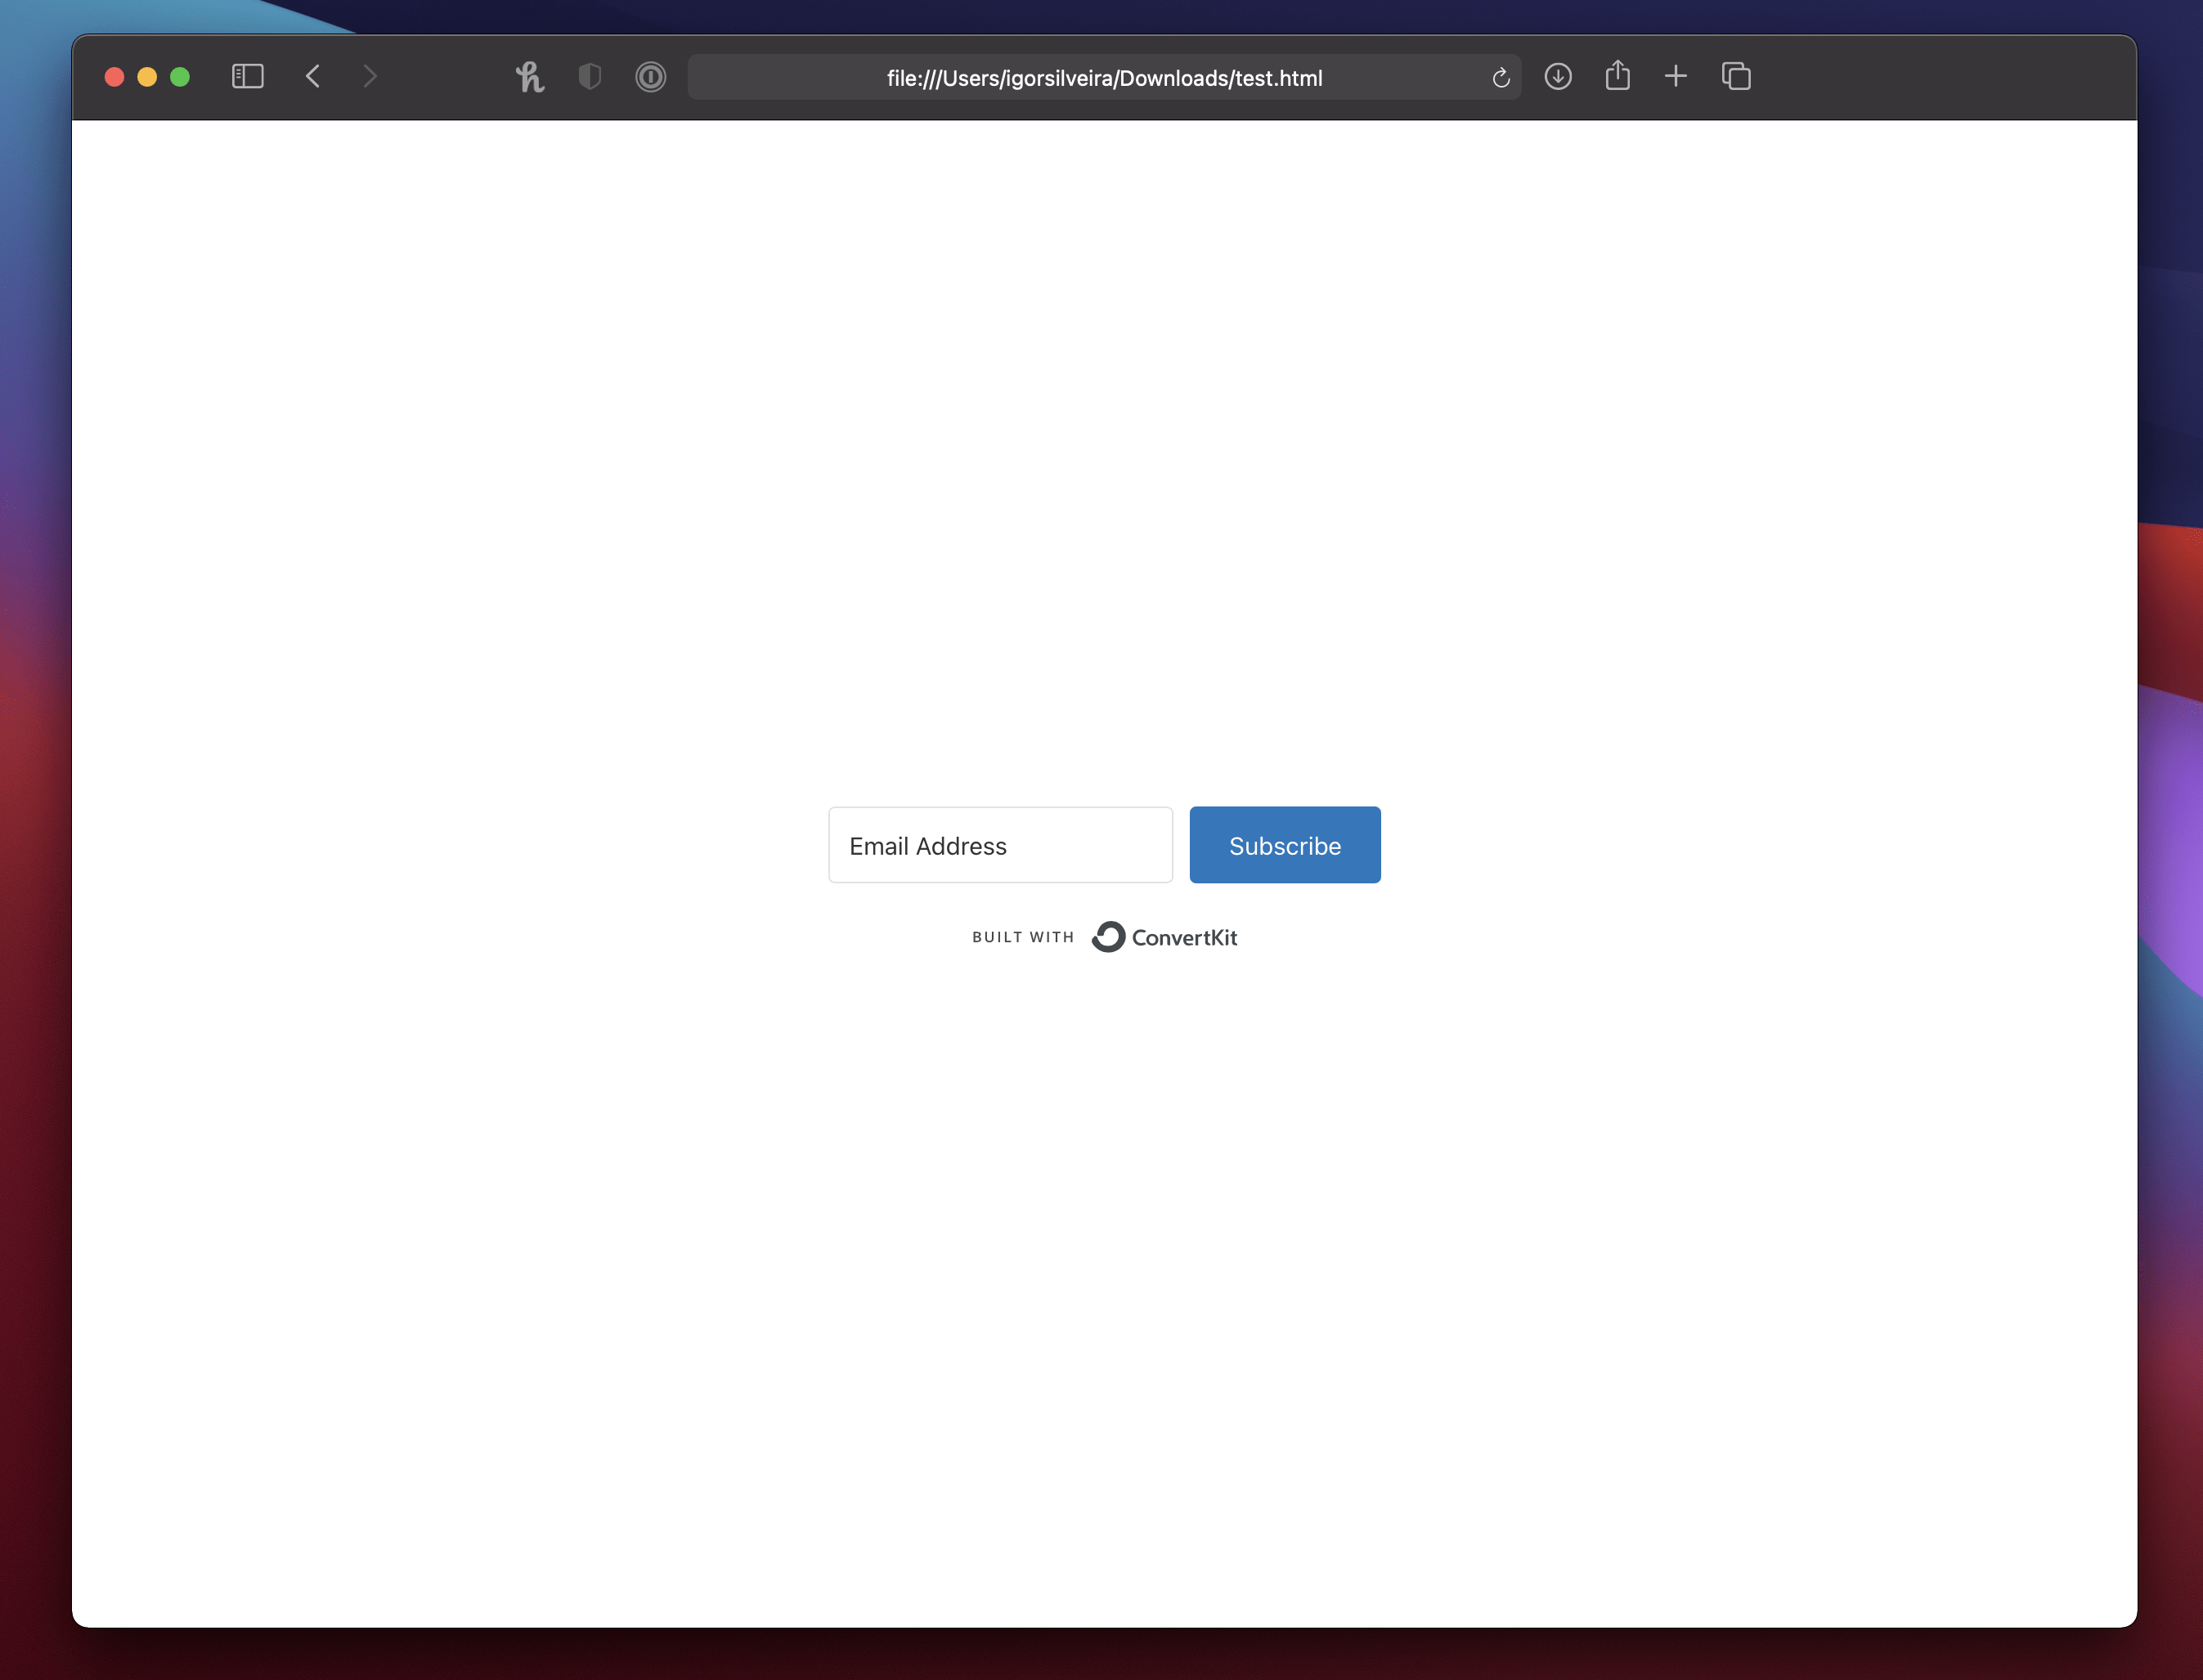Click the yellow minimize window control

point(148,76)
